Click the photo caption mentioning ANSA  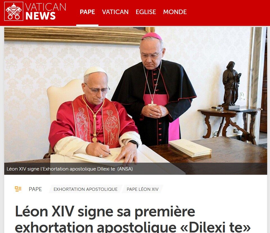coord(69,169)
